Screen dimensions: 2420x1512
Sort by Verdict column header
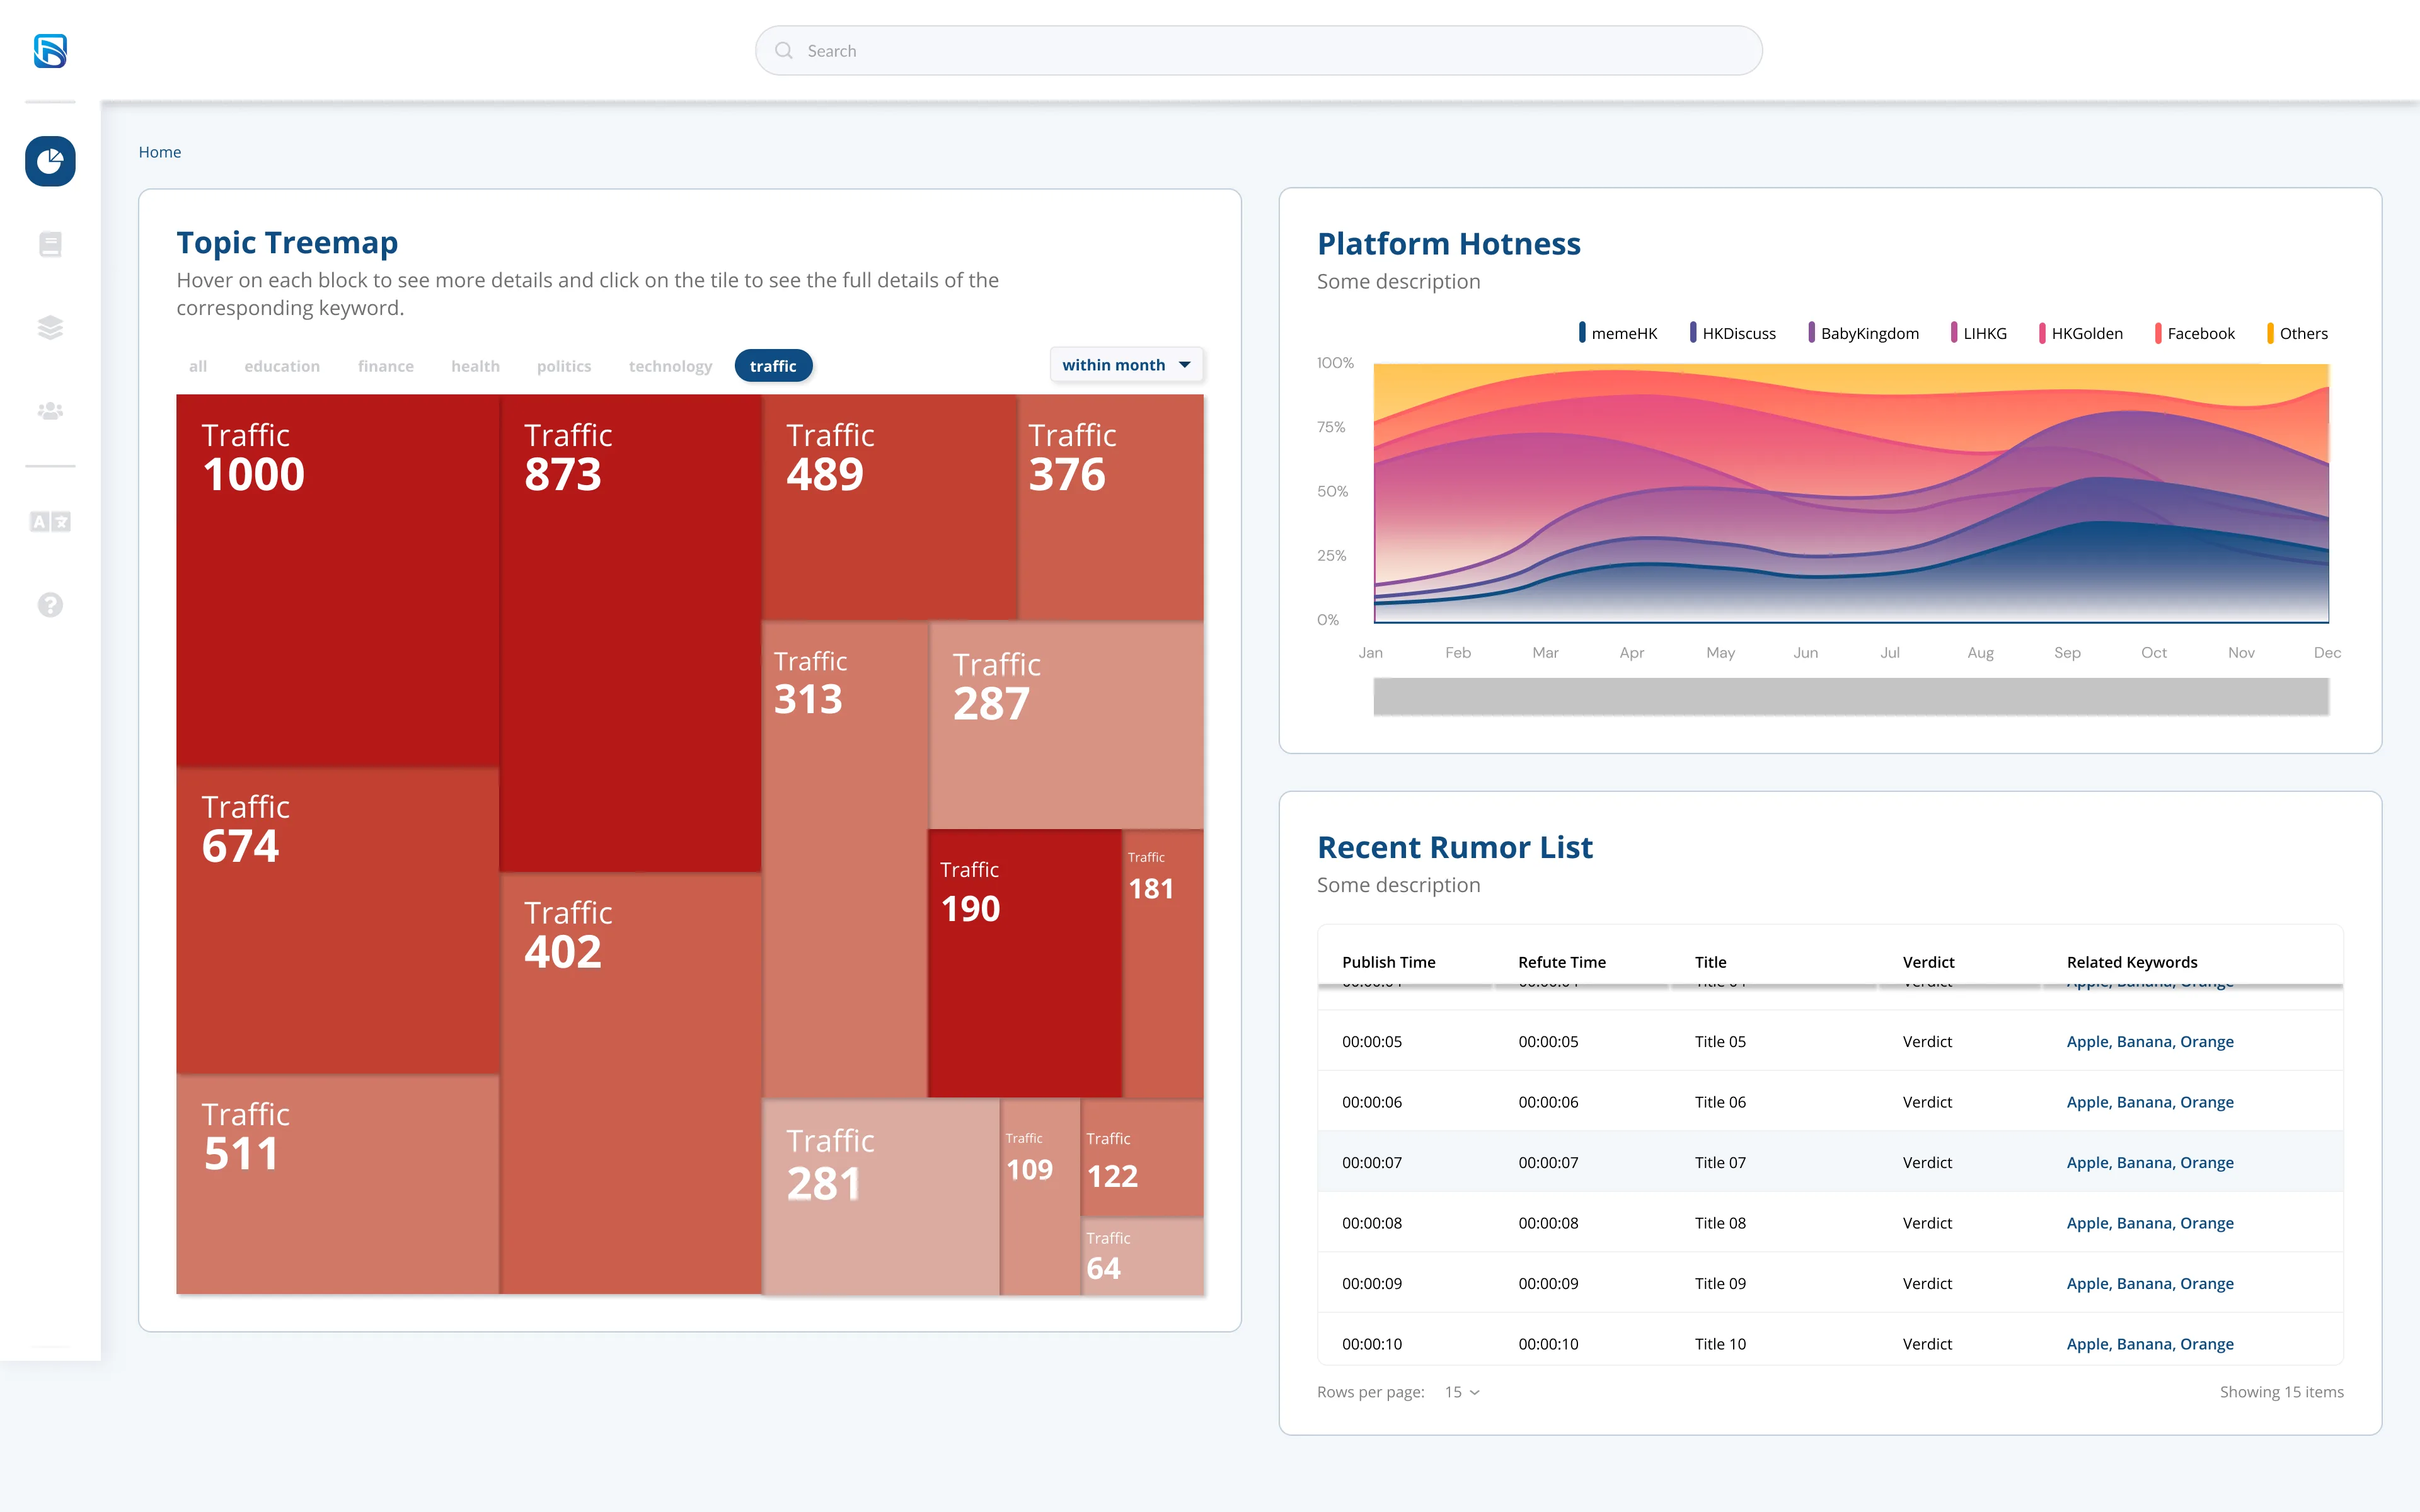pyautogui.click(x=1928, y=962)
